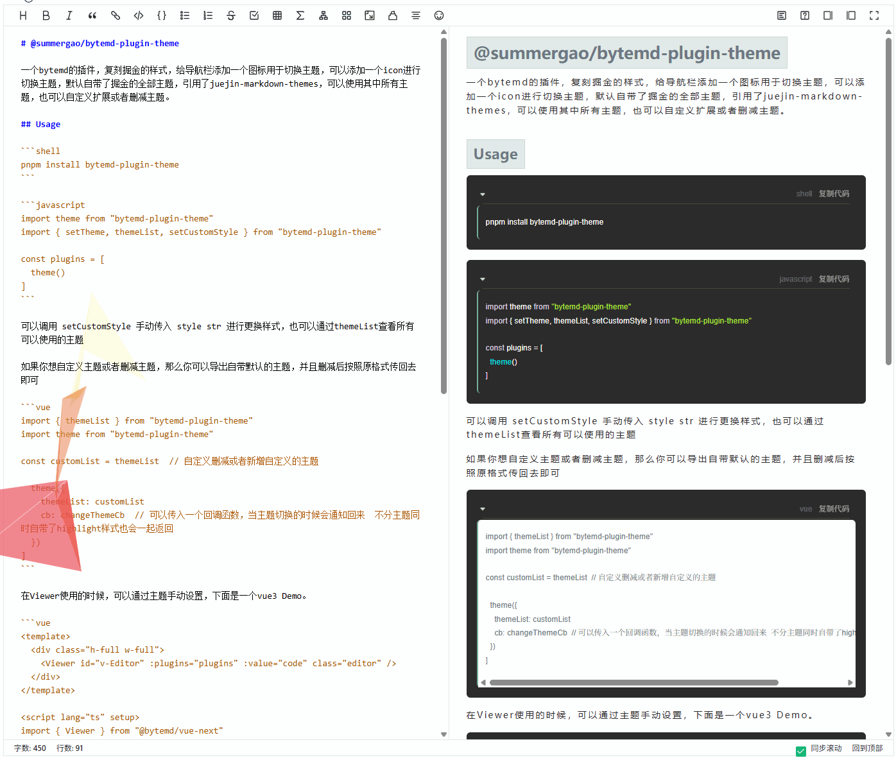Open the help panel question-mark icon

(x=805, y=15)
